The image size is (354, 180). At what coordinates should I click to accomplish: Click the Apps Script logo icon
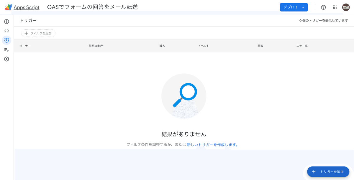click(x=8, y=7)
